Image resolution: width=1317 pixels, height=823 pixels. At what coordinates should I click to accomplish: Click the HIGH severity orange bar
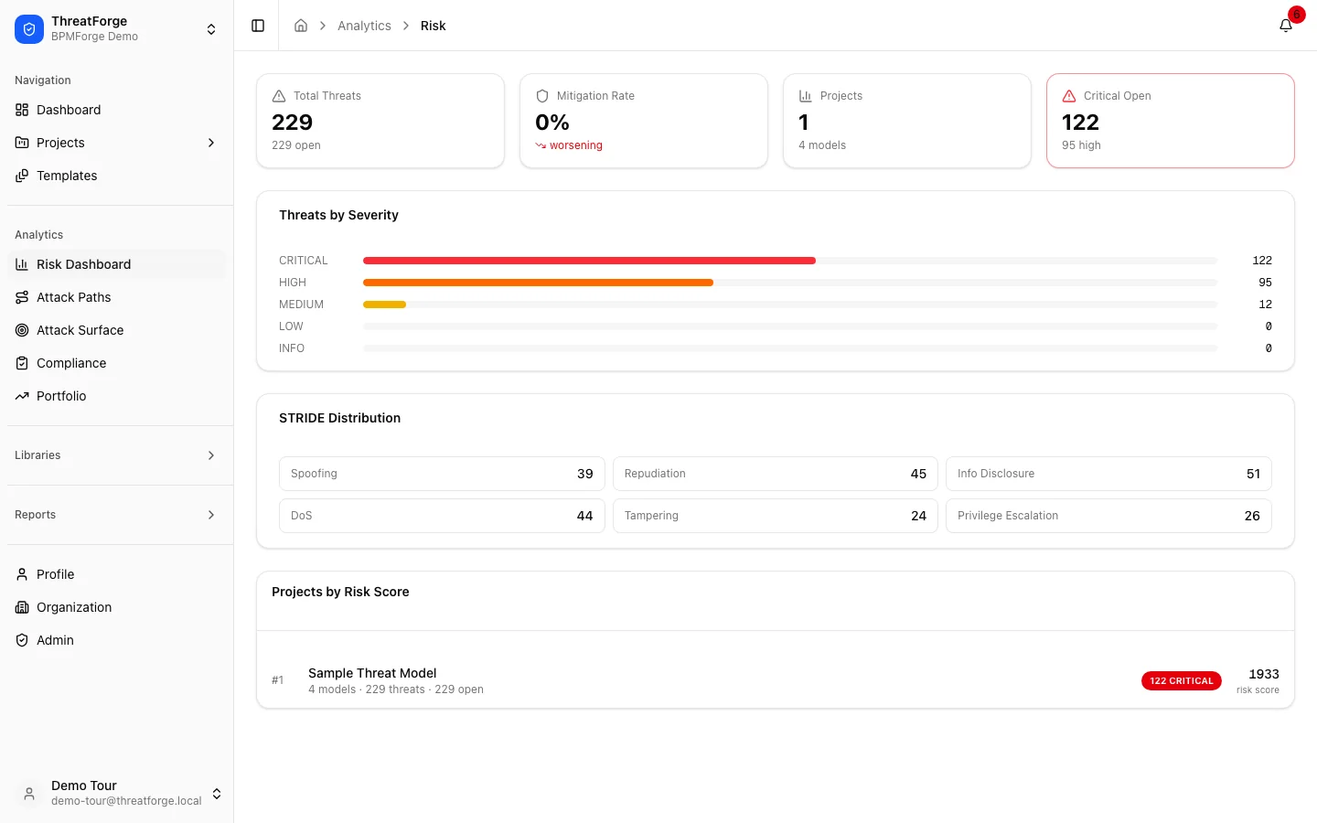pyautogui.click(x=538, y=283)
